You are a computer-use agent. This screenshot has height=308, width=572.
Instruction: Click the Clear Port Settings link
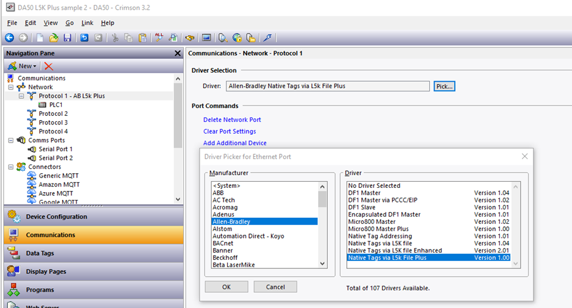coord(230,131)
